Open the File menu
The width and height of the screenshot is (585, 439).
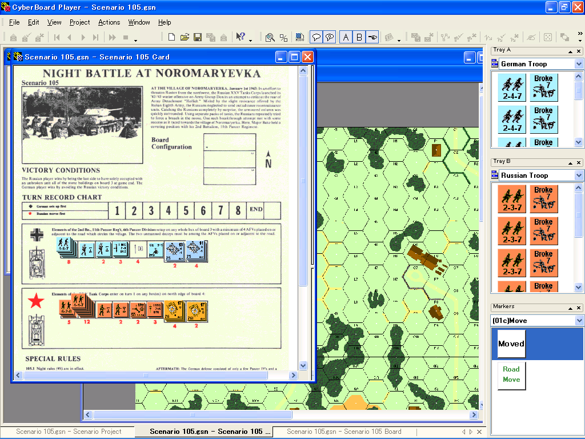pos(14,22)
